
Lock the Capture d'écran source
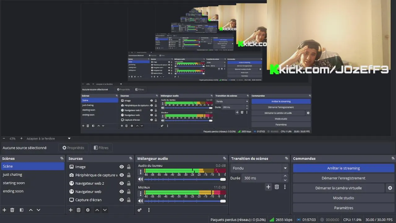129,200
